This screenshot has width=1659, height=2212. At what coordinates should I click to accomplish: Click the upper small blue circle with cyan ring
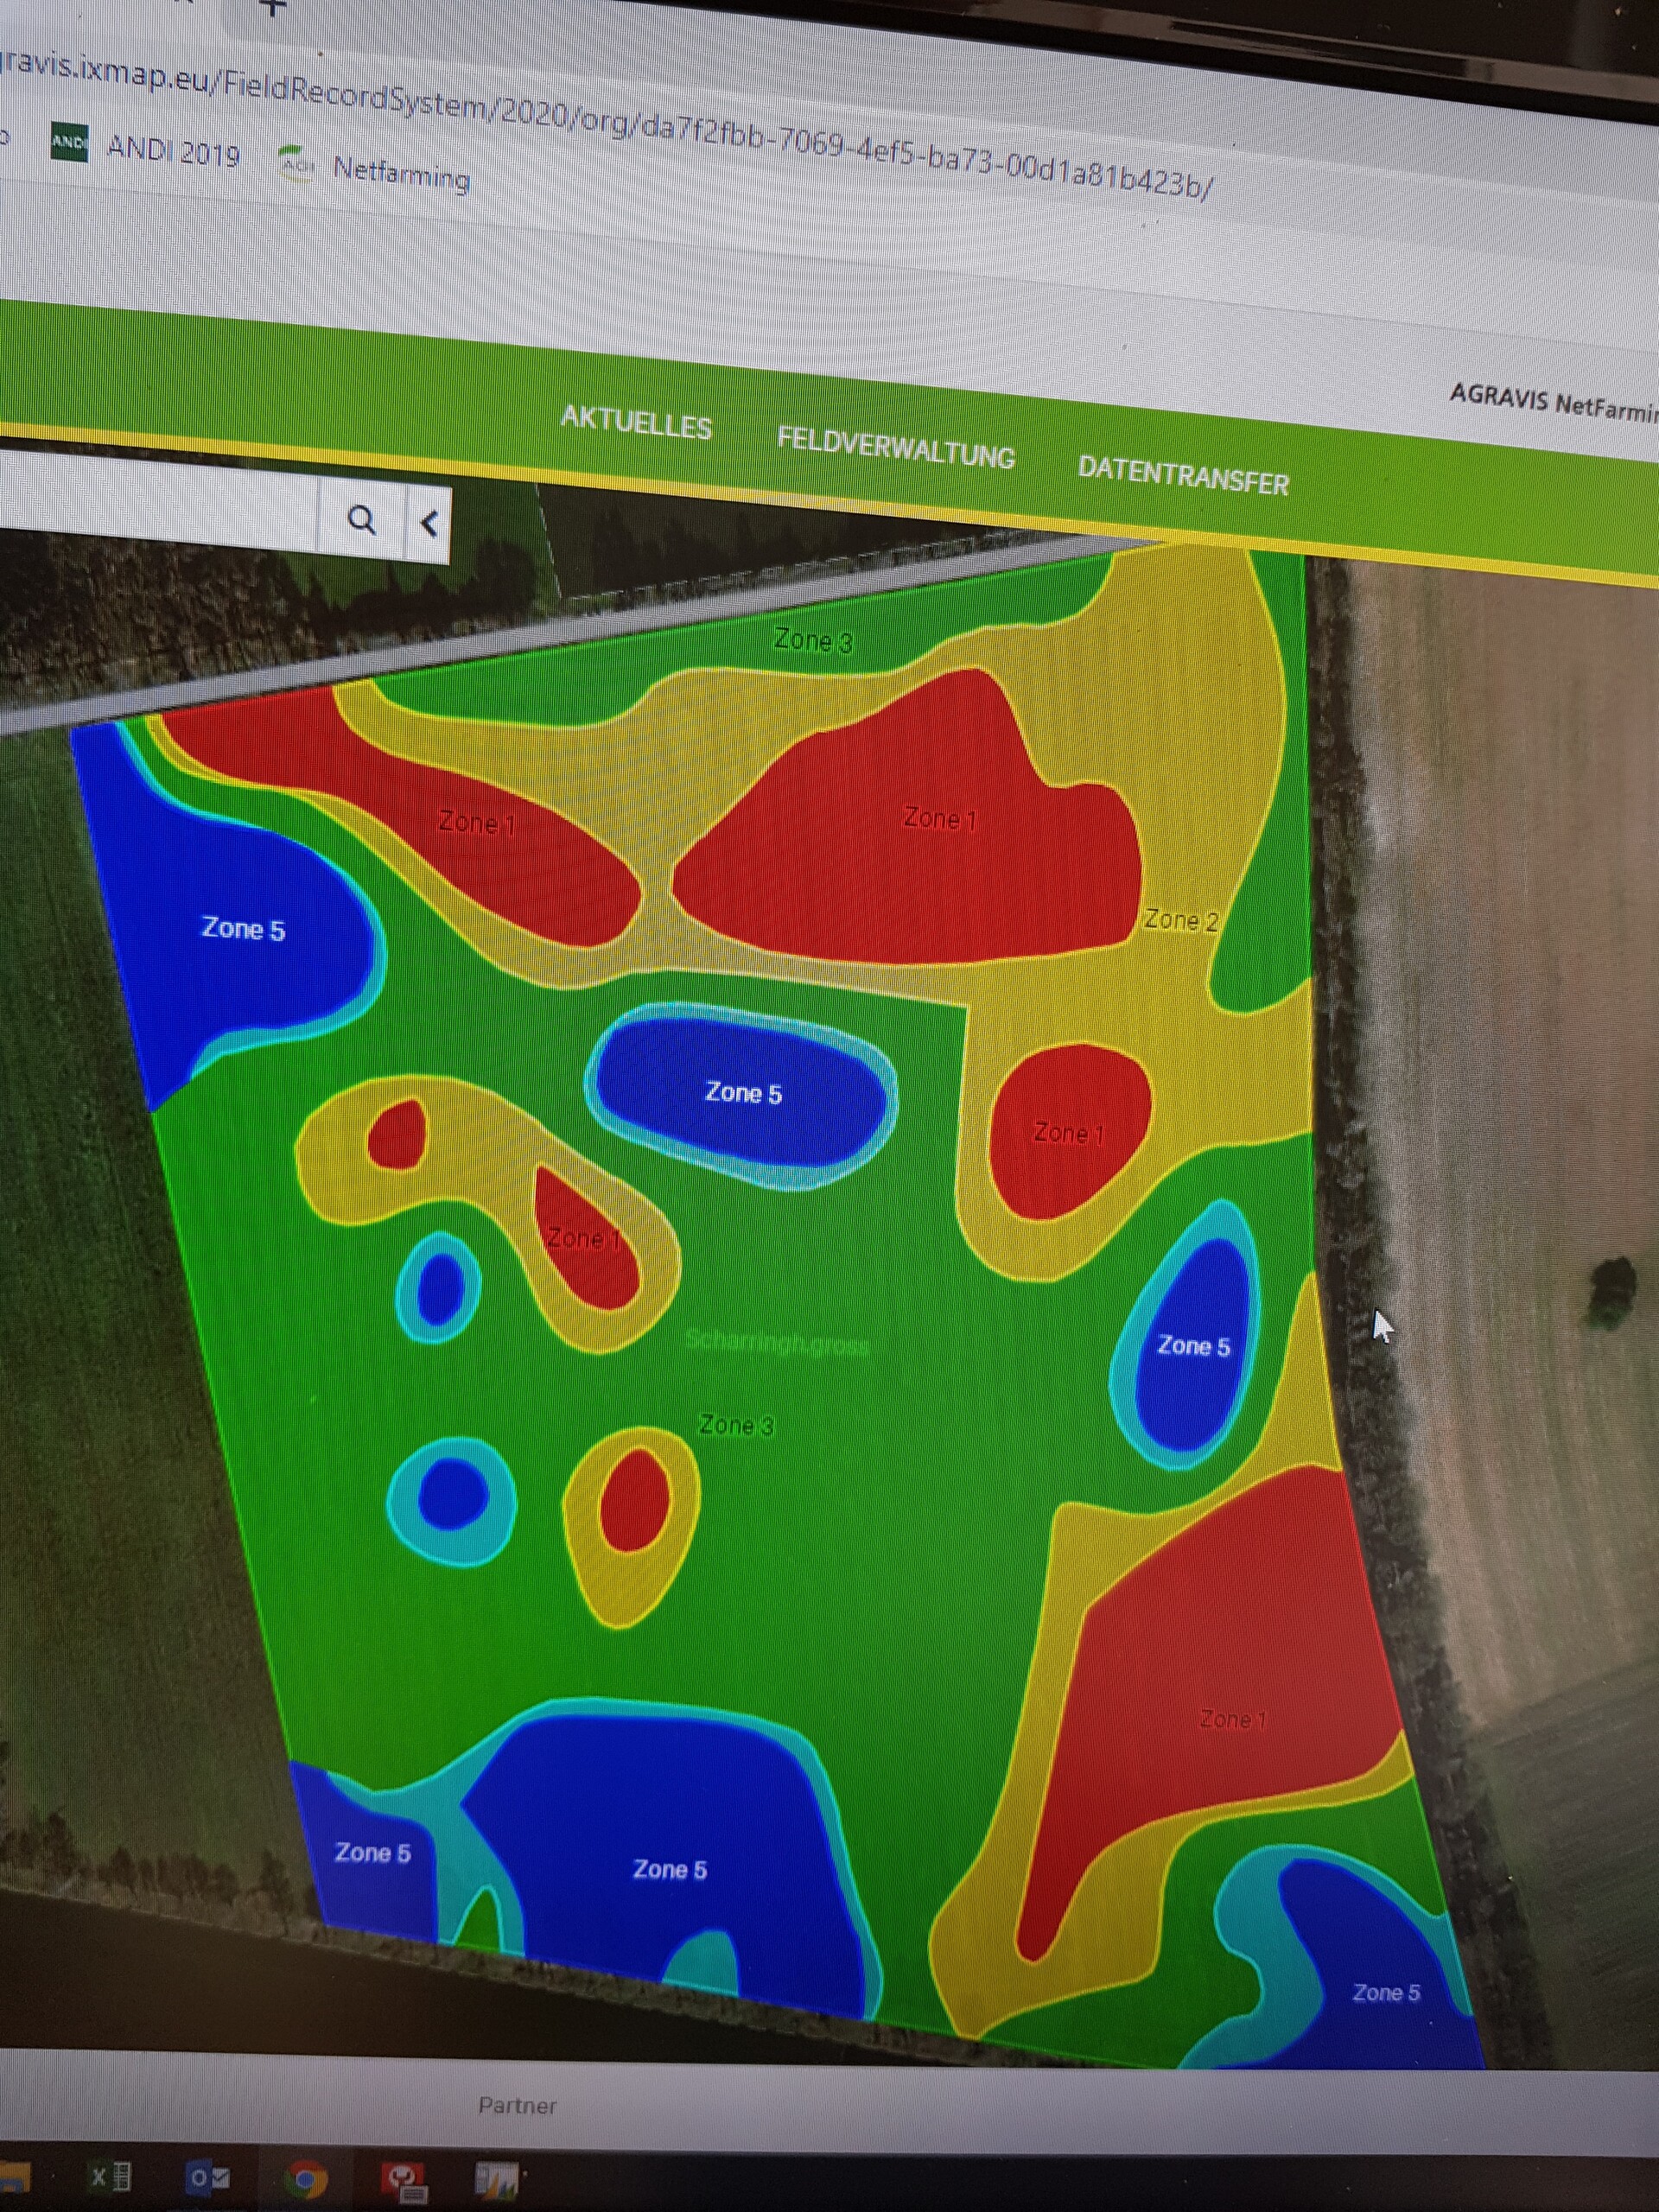[440, 1288]
